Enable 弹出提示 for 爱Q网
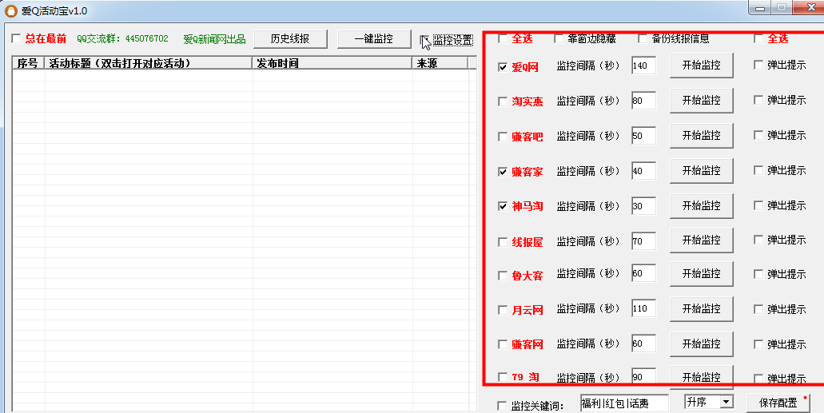824x413 pixels. coord(758,65)
